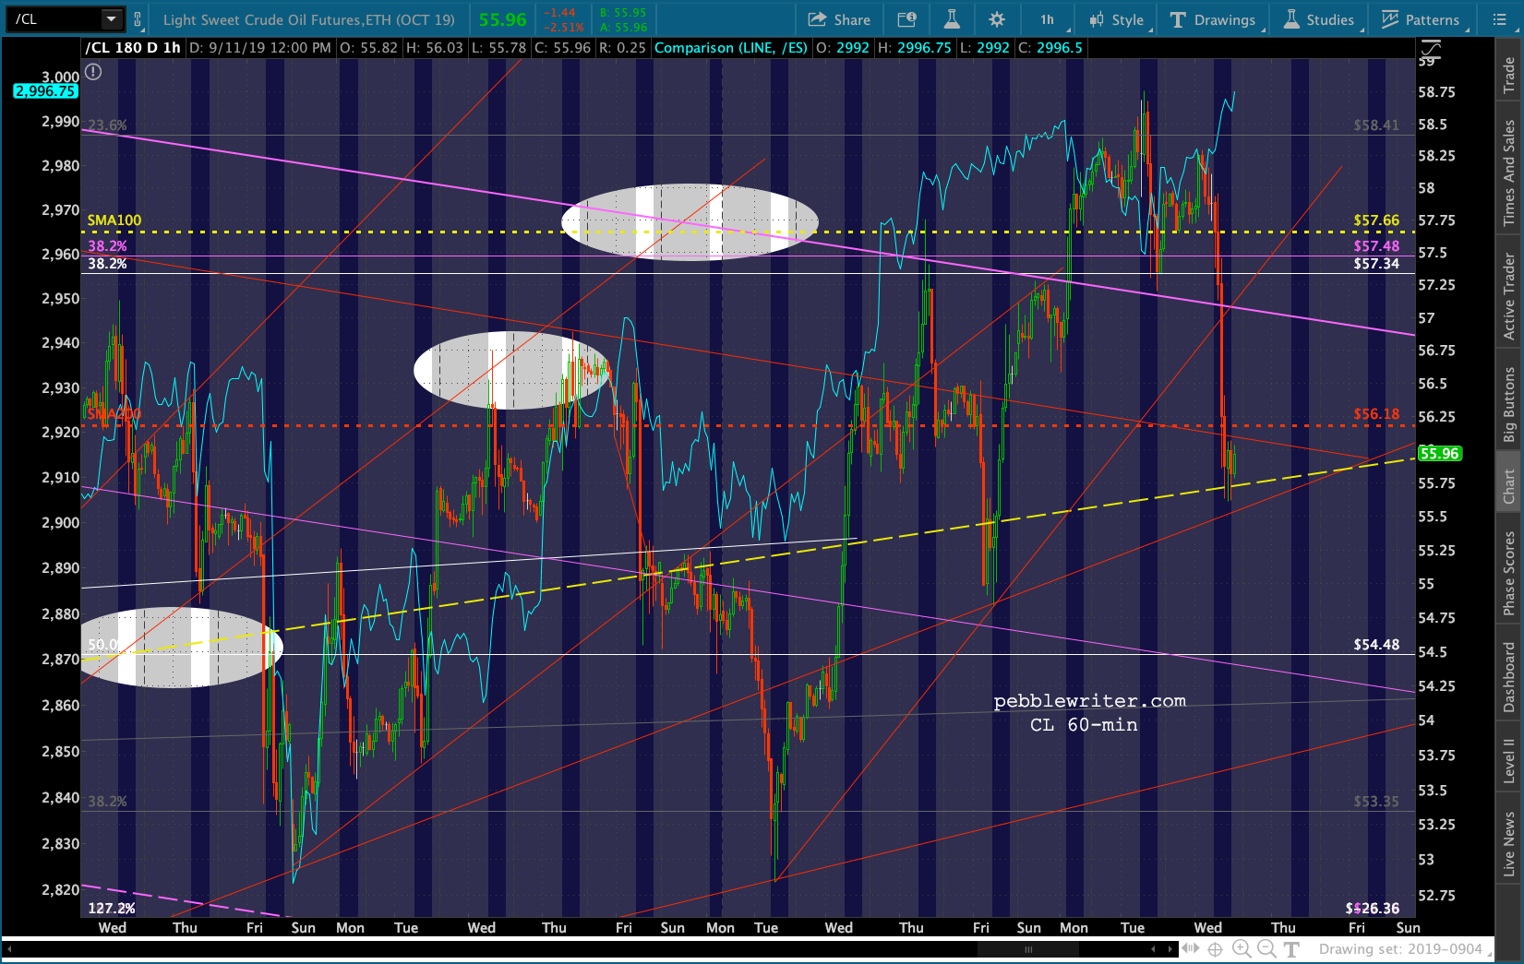Open the Share menu

839,19
